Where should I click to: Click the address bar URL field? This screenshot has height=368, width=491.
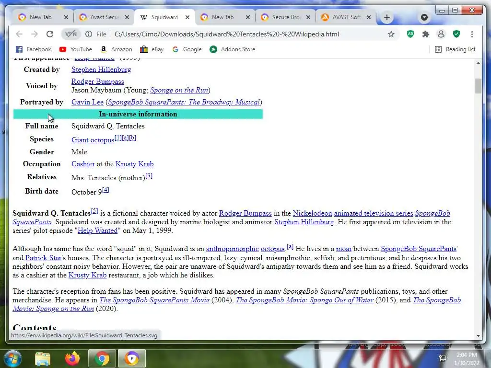click(x=227, y=34)
